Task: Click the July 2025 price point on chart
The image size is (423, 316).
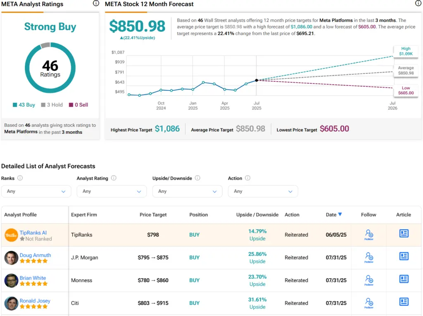Action: click(x=257, y=80)
